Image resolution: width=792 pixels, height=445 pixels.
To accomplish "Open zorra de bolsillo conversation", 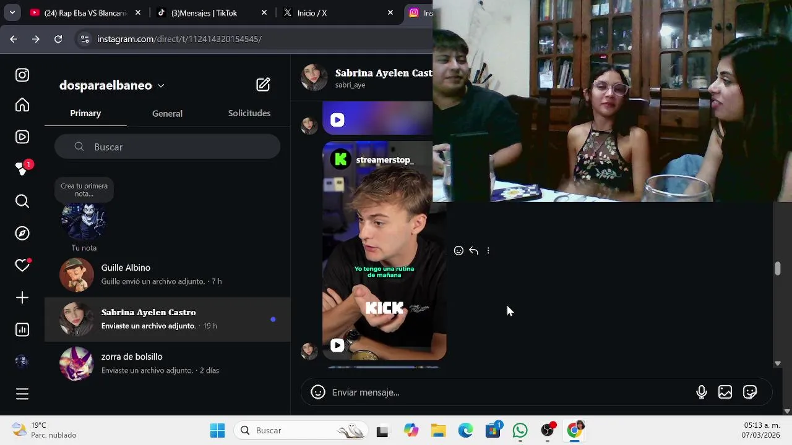I will coord(167,363).
